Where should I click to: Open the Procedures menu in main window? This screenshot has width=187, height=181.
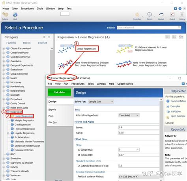(27, 9)
